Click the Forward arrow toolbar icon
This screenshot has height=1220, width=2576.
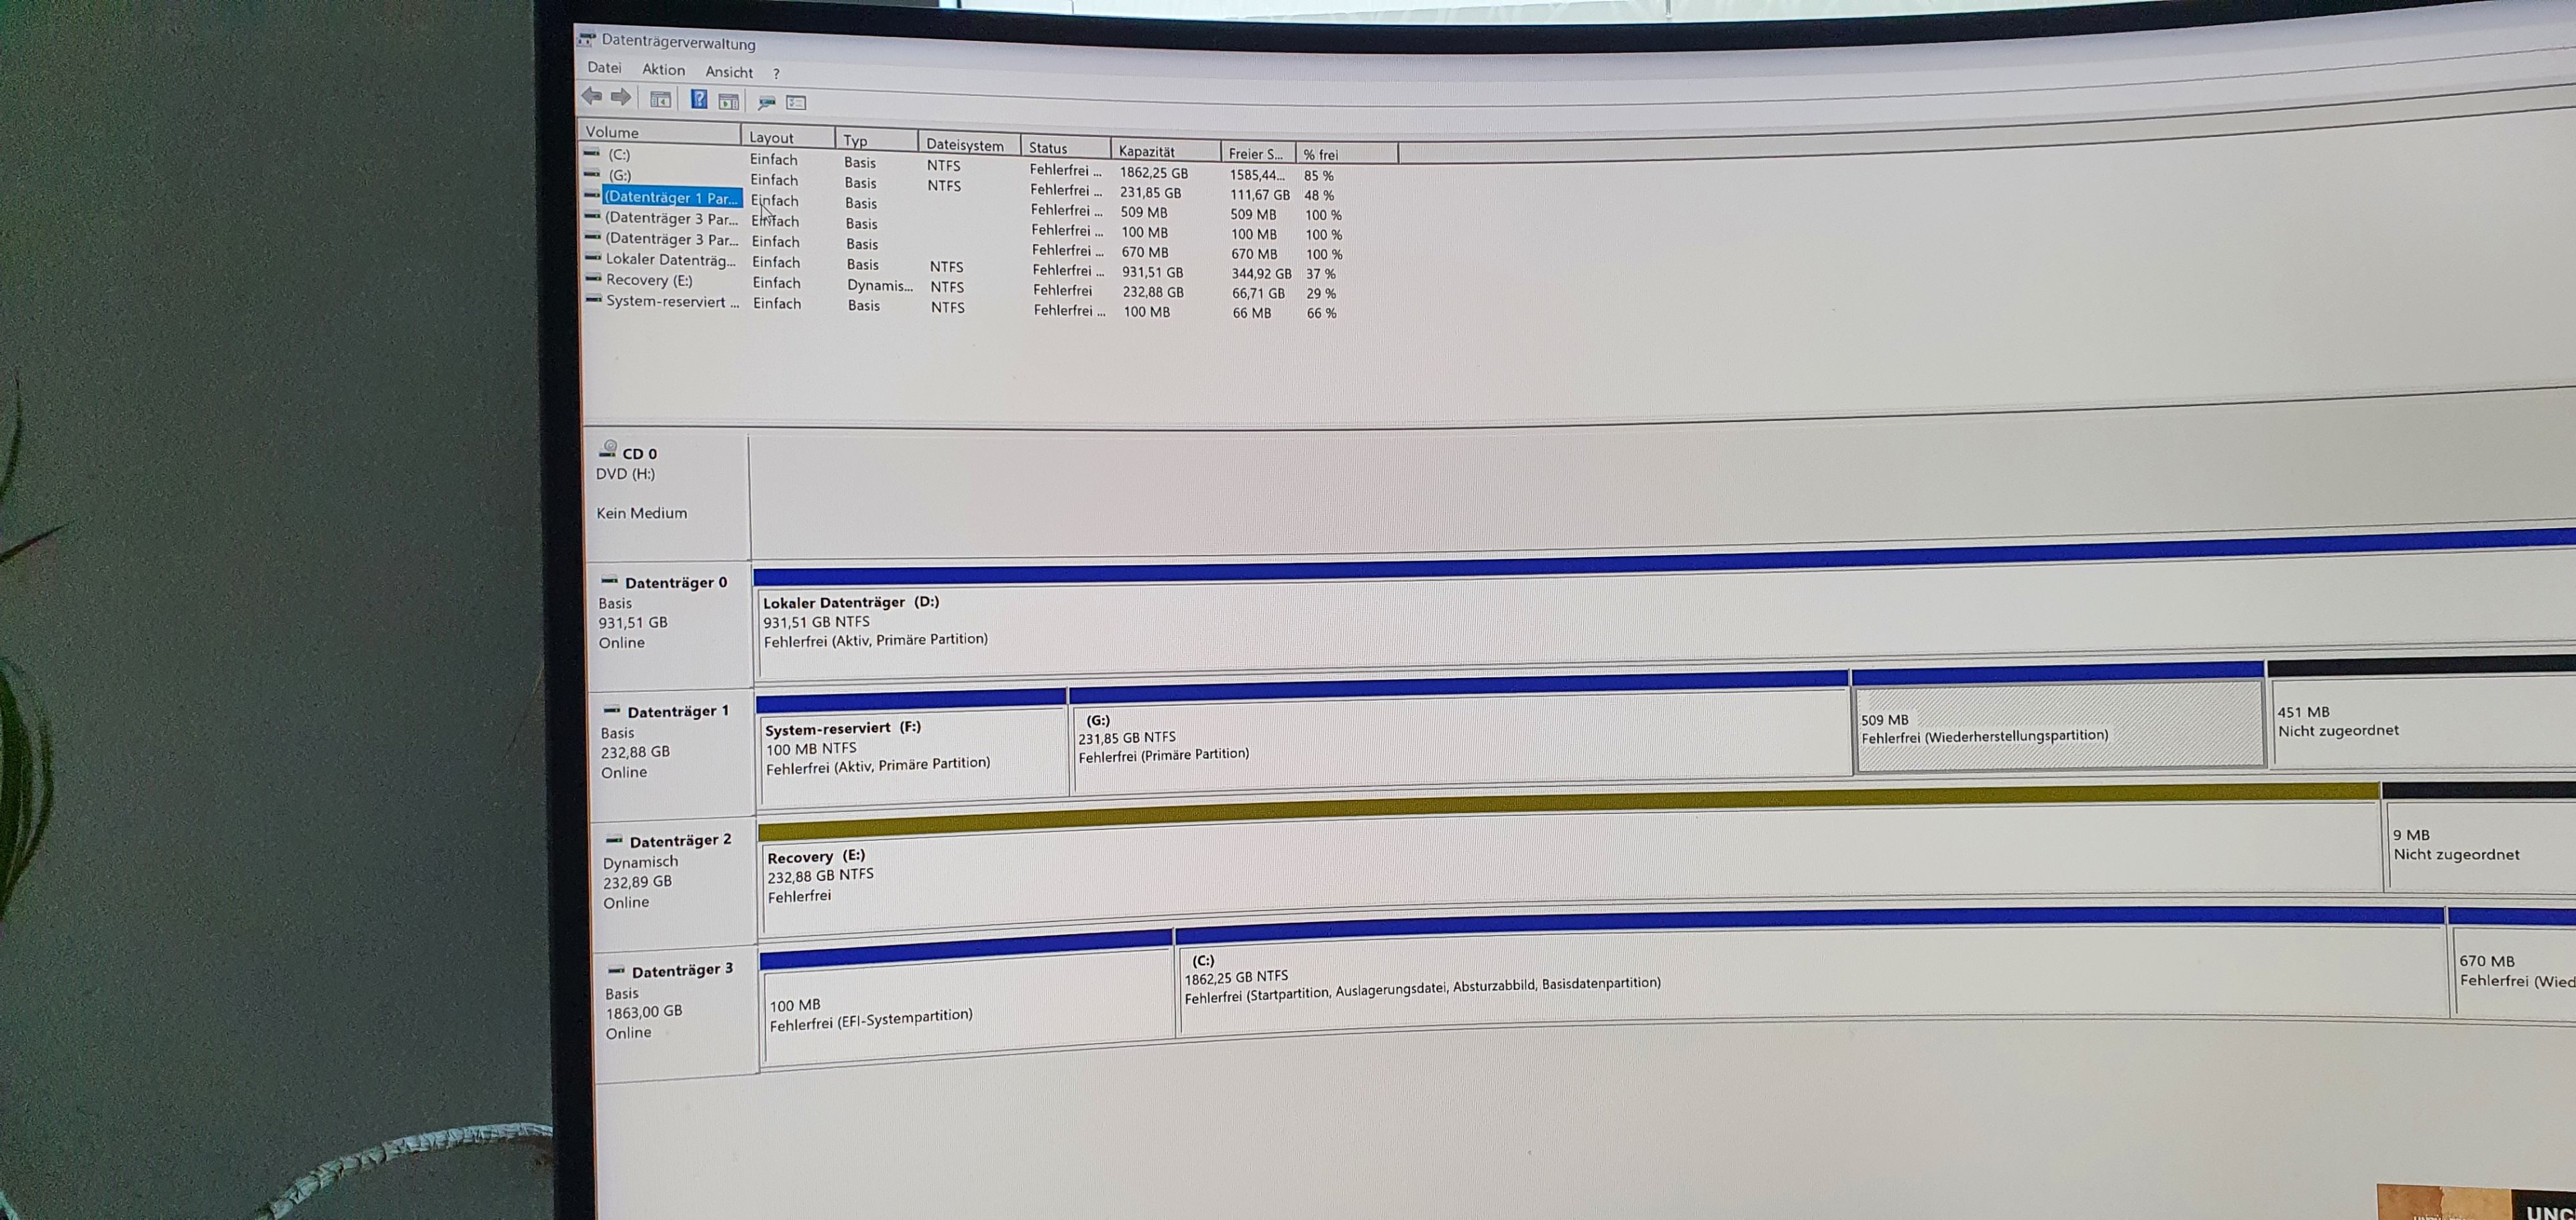coord(621,97)
